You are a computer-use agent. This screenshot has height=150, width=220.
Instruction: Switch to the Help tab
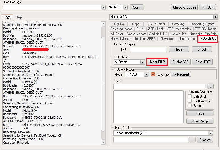point(19,17)
